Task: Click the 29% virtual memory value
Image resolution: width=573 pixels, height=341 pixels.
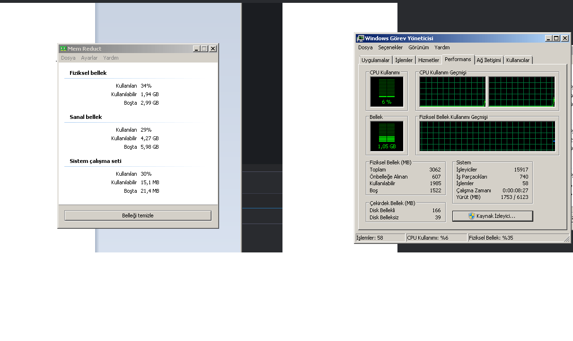Action: pos(146,130)
